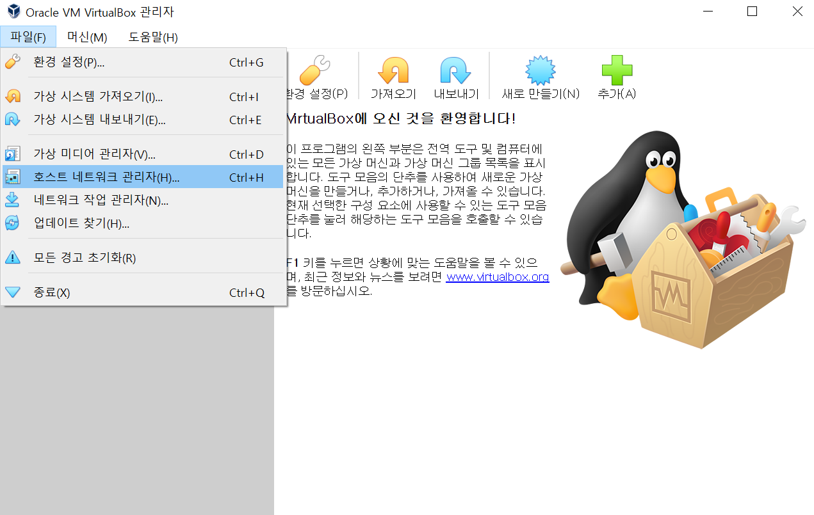This screenshot has height=515, width=814.
Task: Minimize the VirtualBox 관리자 window
Action: coord(707,12)
